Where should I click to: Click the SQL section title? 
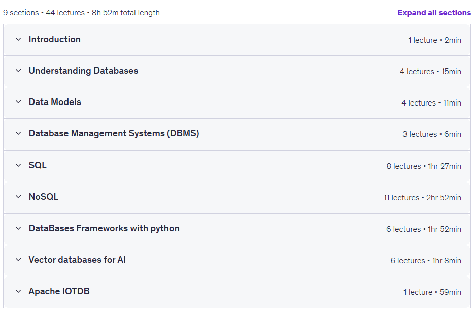coord(38,165)
